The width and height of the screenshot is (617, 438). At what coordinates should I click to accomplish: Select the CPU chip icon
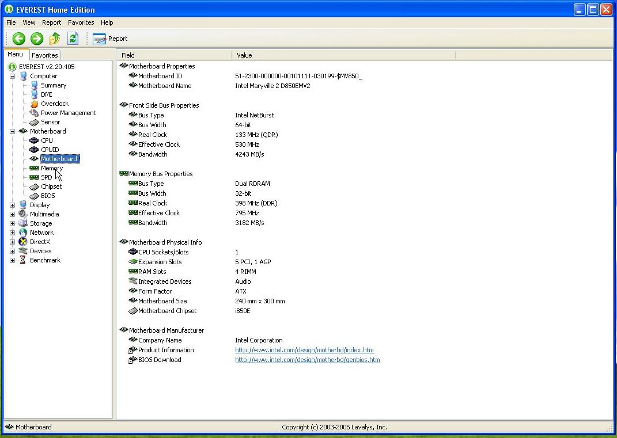[x=34, y=140]
